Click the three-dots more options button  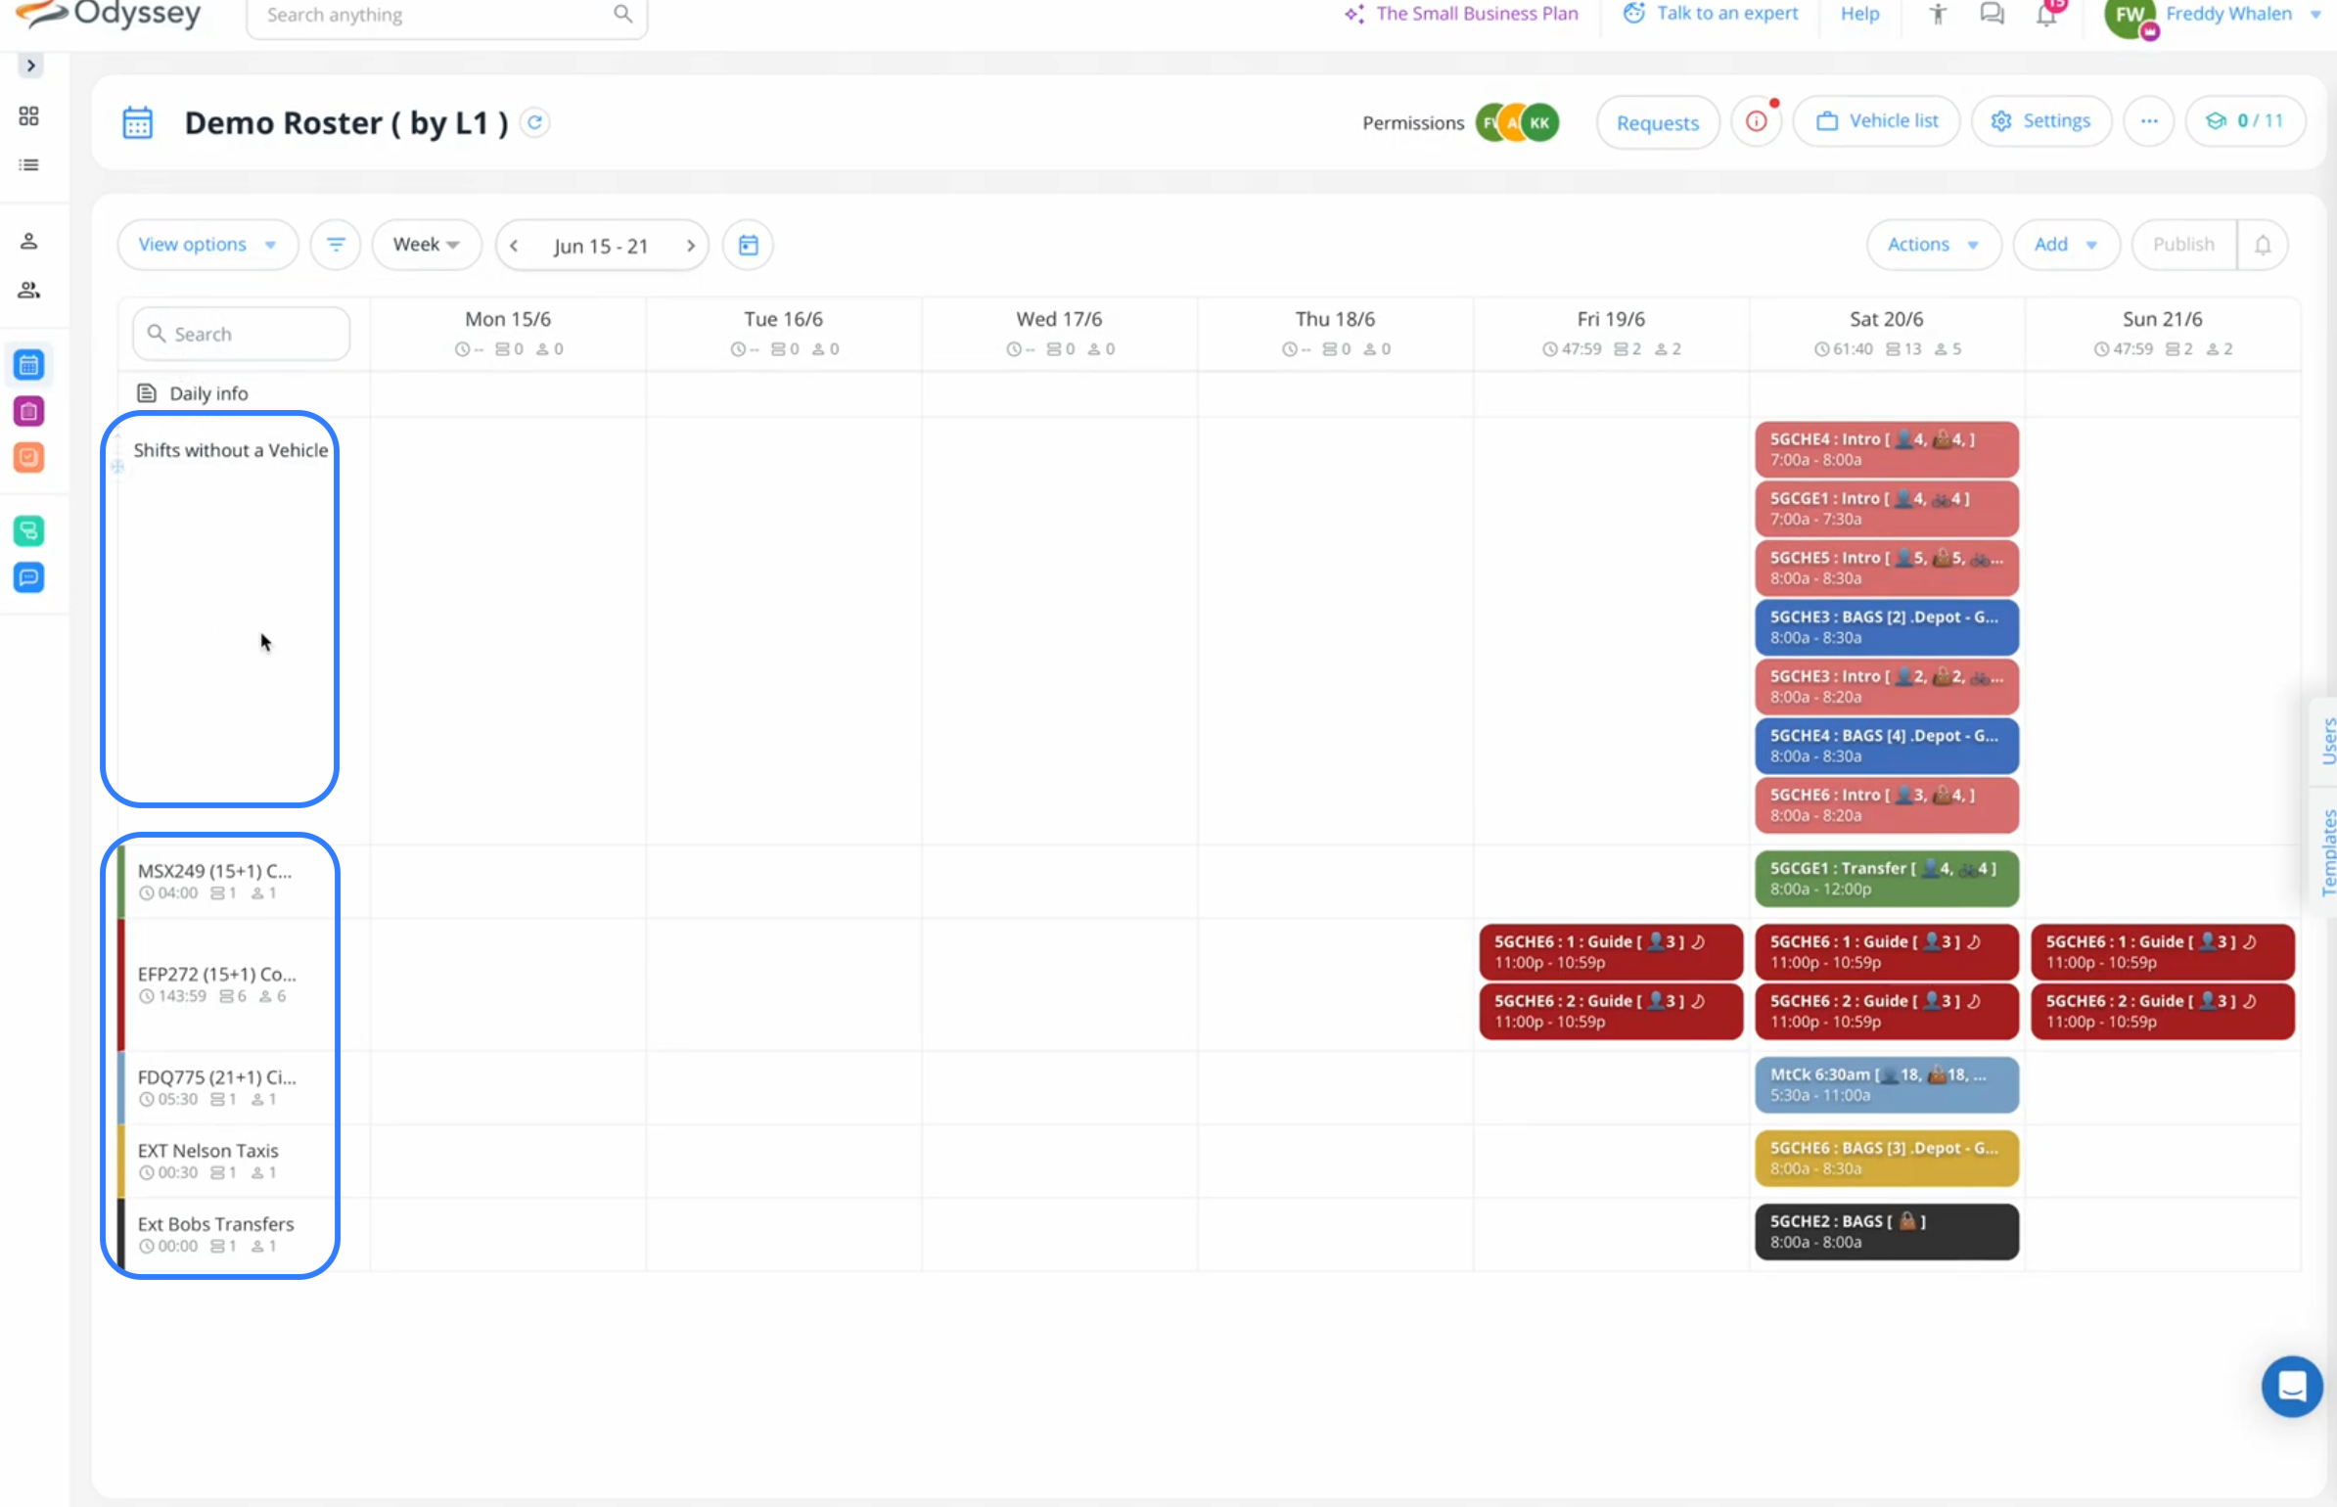coord(2148,121)
